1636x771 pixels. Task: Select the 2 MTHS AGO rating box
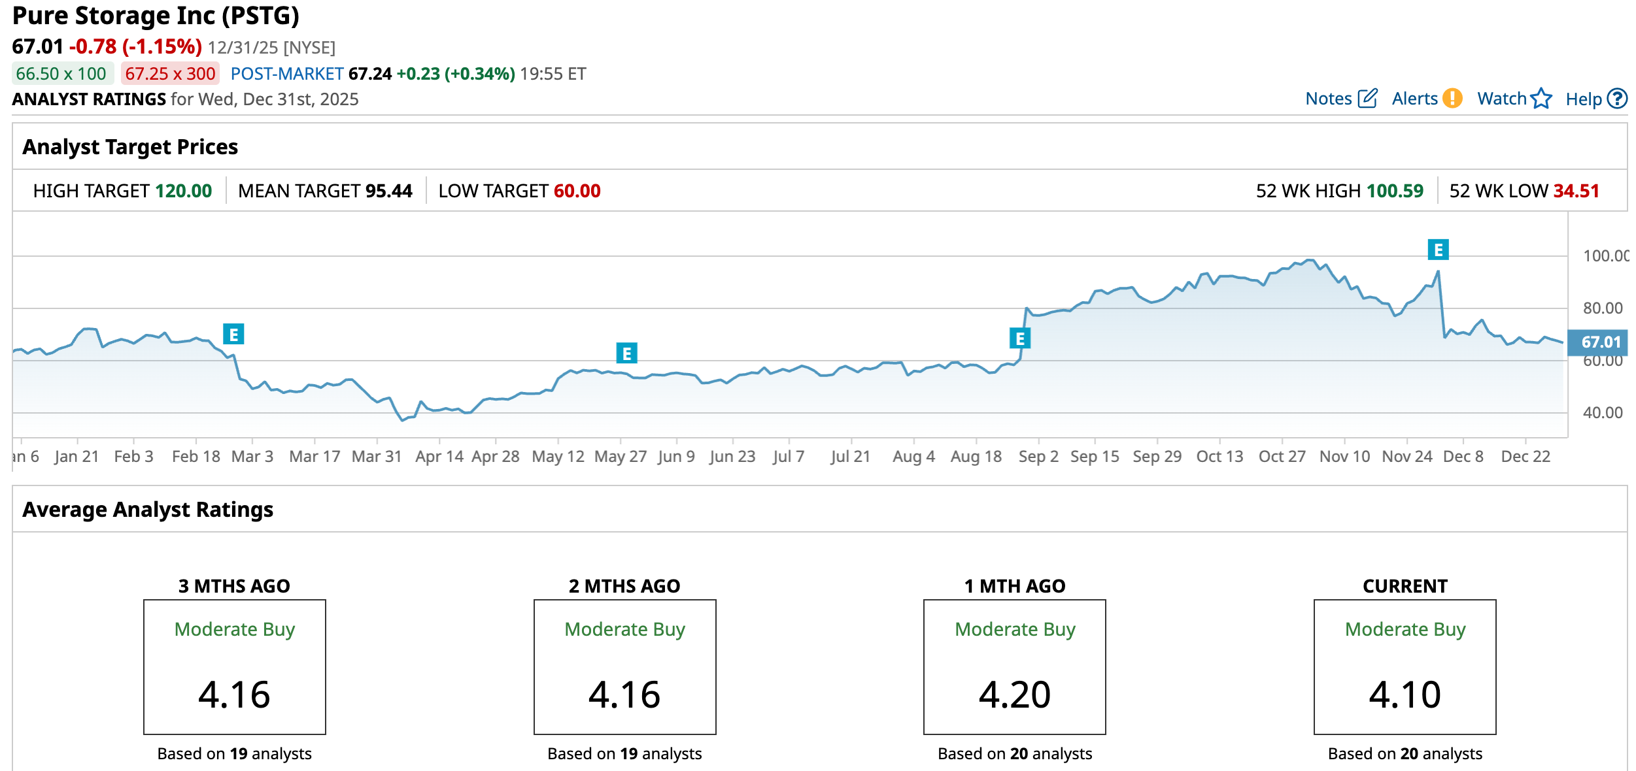click(624, 666)
